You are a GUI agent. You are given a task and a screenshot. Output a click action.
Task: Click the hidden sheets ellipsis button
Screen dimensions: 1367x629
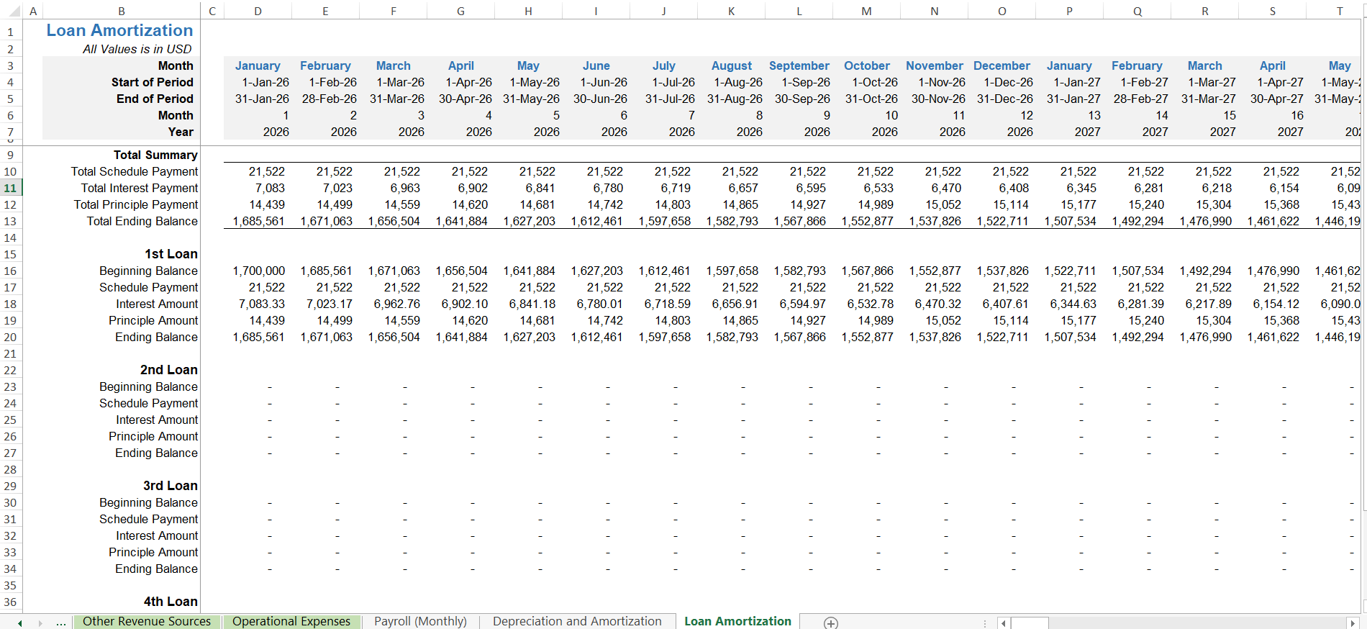point(61,623)
